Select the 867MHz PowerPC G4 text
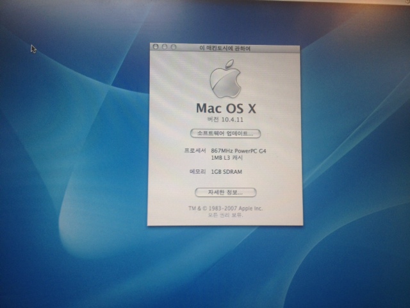 click(x=237, y=151)
